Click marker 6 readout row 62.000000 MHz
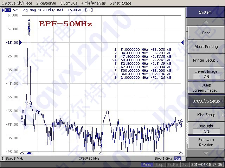This screenshot has width=225, height=168. pos(143,67)
